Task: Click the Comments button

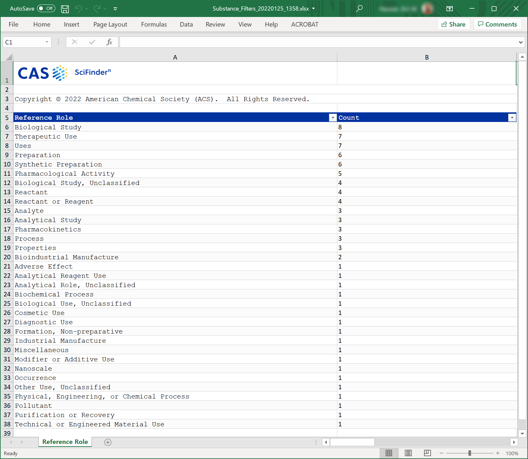Action: click(x=498, y=24)
